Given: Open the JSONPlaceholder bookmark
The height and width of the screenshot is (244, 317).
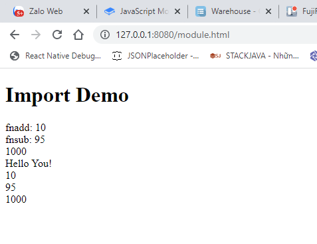Looking at the screenshot, I should (x=156, y=56).
